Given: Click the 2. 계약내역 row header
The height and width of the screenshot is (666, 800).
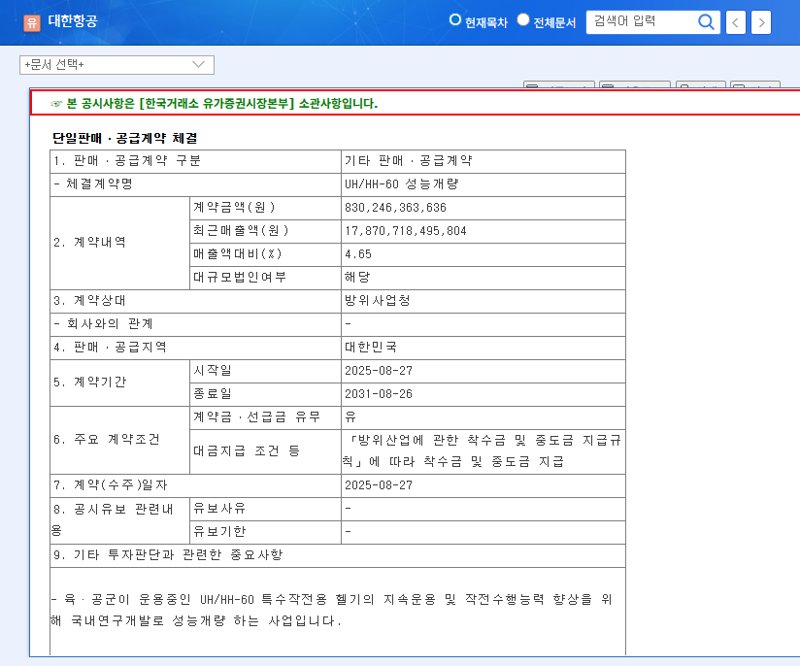Looking at the screenshot, I should point(89,243).
